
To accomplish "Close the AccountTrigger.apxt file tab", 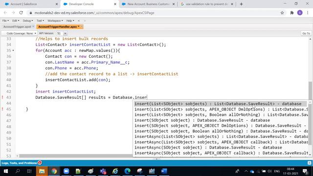I will pos(33,26).
